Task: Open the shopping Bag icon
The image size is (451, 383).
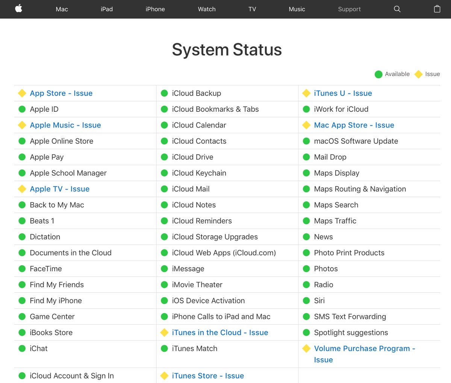Action: [x=437, y=9]
